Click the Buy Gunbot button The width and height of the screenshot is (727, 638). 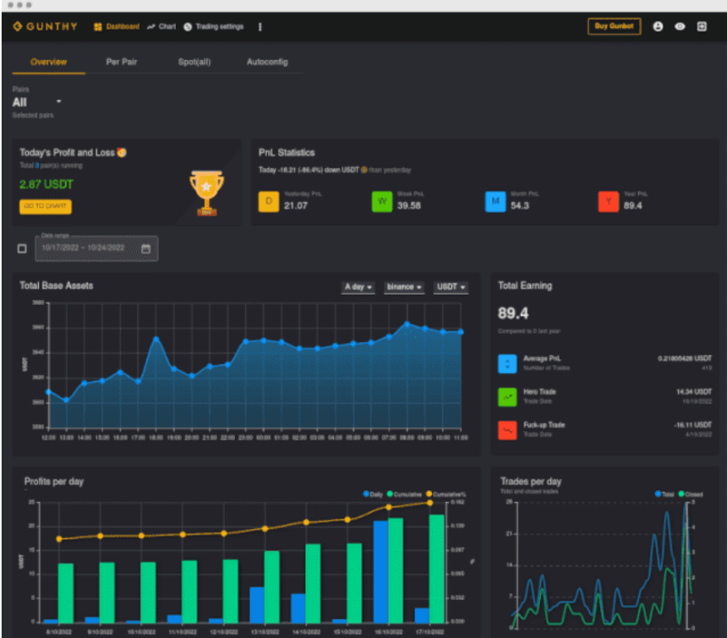614,26
